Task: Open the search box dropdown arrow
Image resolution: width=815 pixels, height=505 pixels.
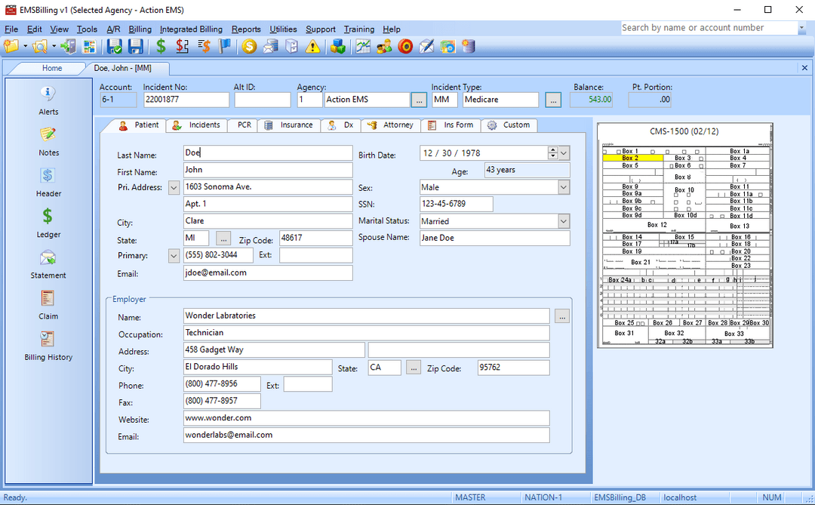Action: [801, 27]
